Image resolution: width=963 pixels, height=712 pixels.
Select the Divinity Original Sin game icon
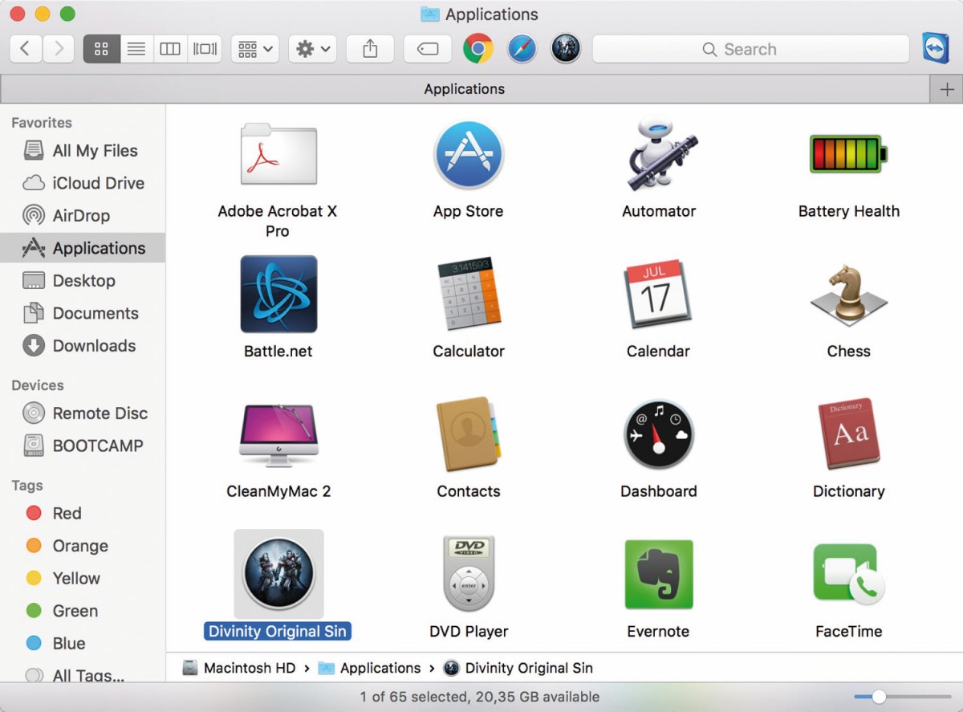(x=278, y=574)
